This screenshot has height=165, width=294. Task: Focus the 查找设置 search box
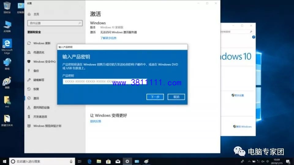55,23
